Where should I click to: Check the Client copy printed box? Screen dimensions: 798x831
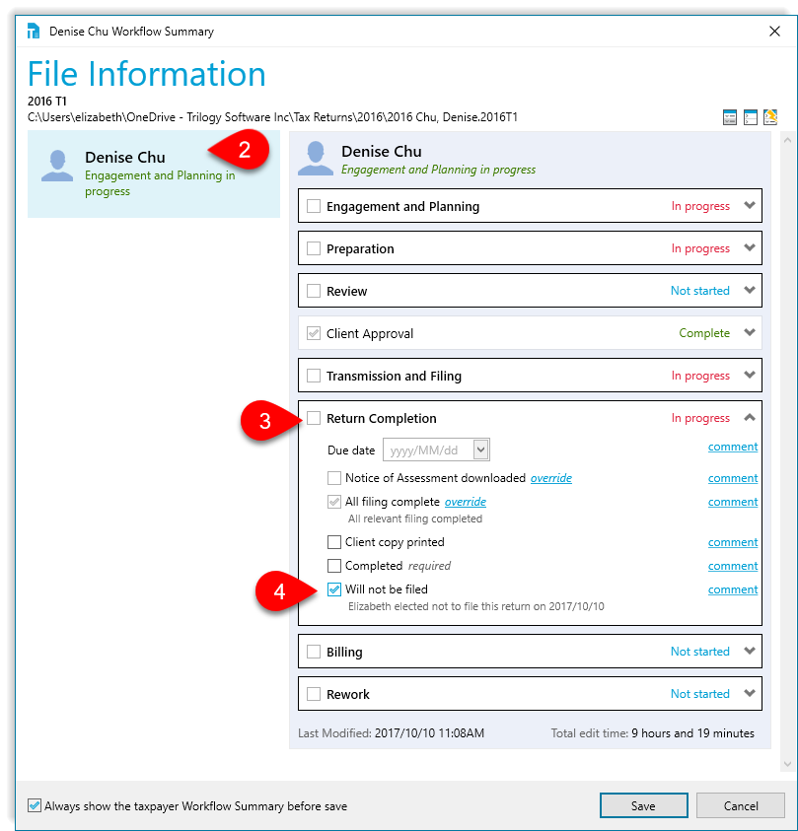(x=334, y=542)
